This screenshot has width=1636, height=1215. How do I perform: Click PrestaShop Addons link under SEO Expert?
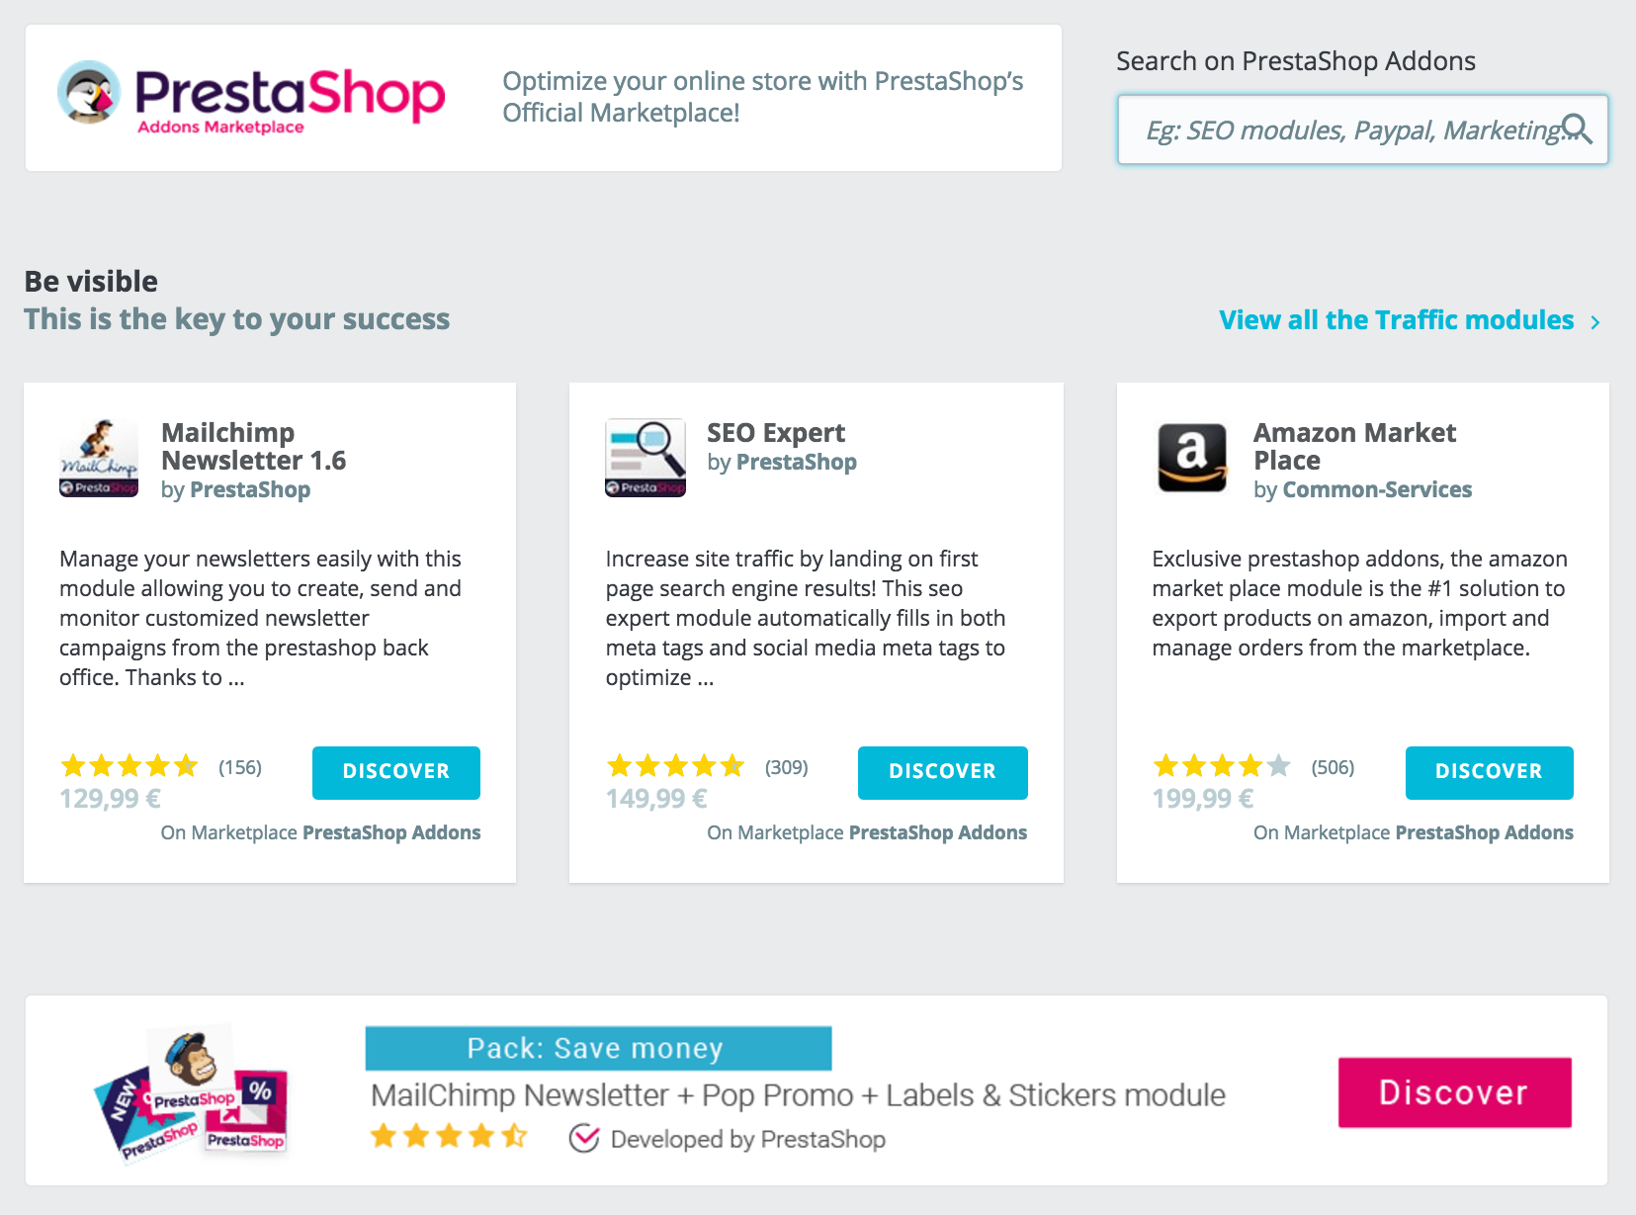coord(937,833)
